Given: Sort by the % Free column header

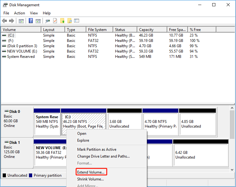Looking at the screenshot, I should click(202, 30).
